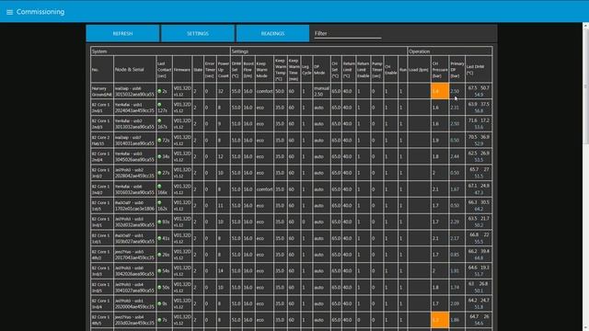
Task: Click green status dot showing 26s contact
Action: tap(159, 255)
